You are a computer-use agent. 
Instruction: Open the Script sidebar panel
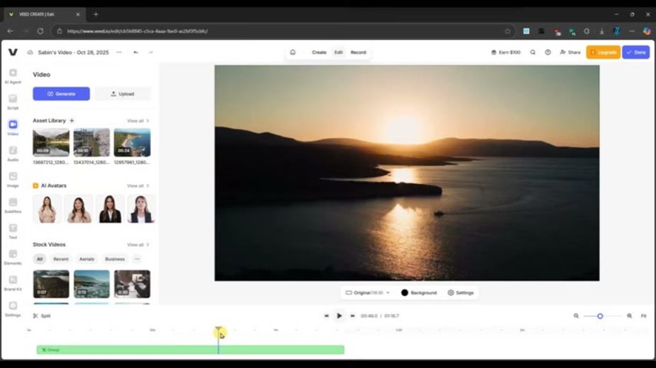tap(13, 102)
